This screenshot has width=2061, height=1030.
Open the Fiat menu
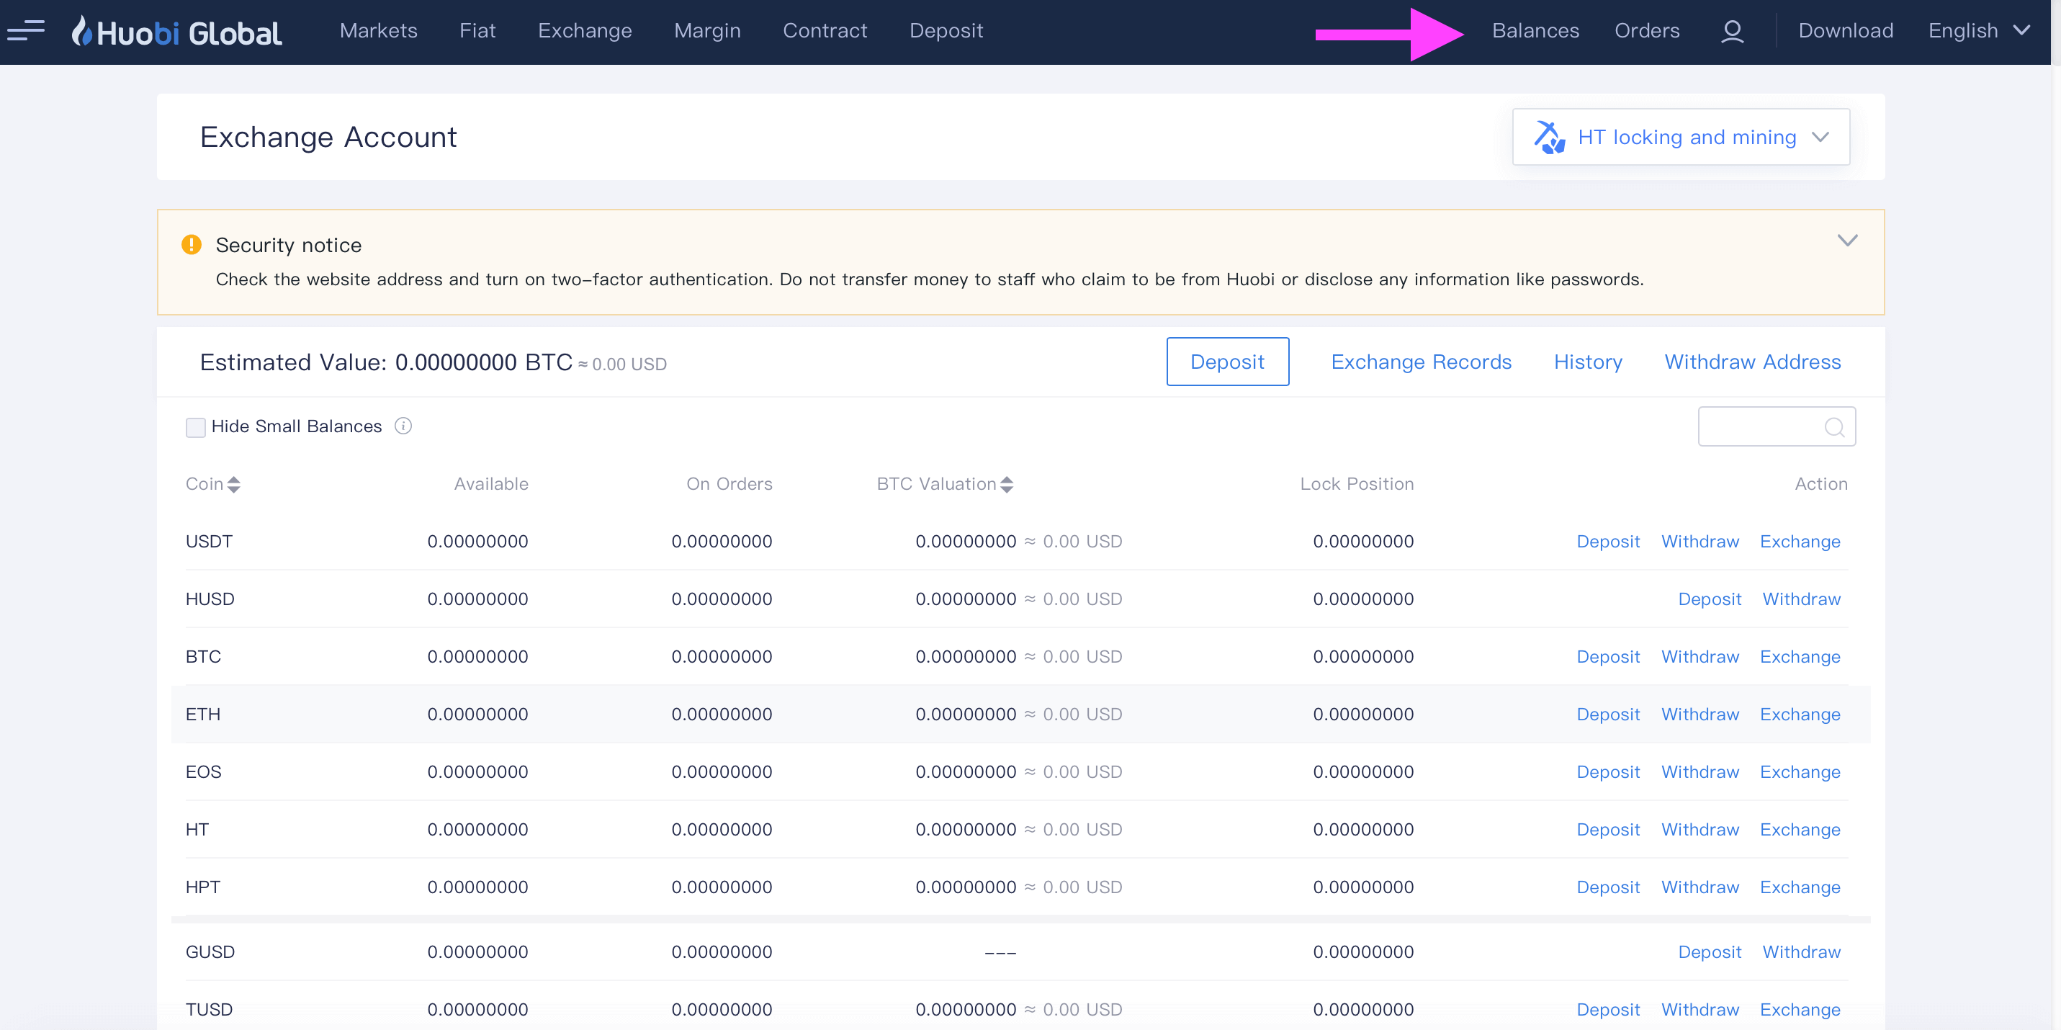pos(477,31)
